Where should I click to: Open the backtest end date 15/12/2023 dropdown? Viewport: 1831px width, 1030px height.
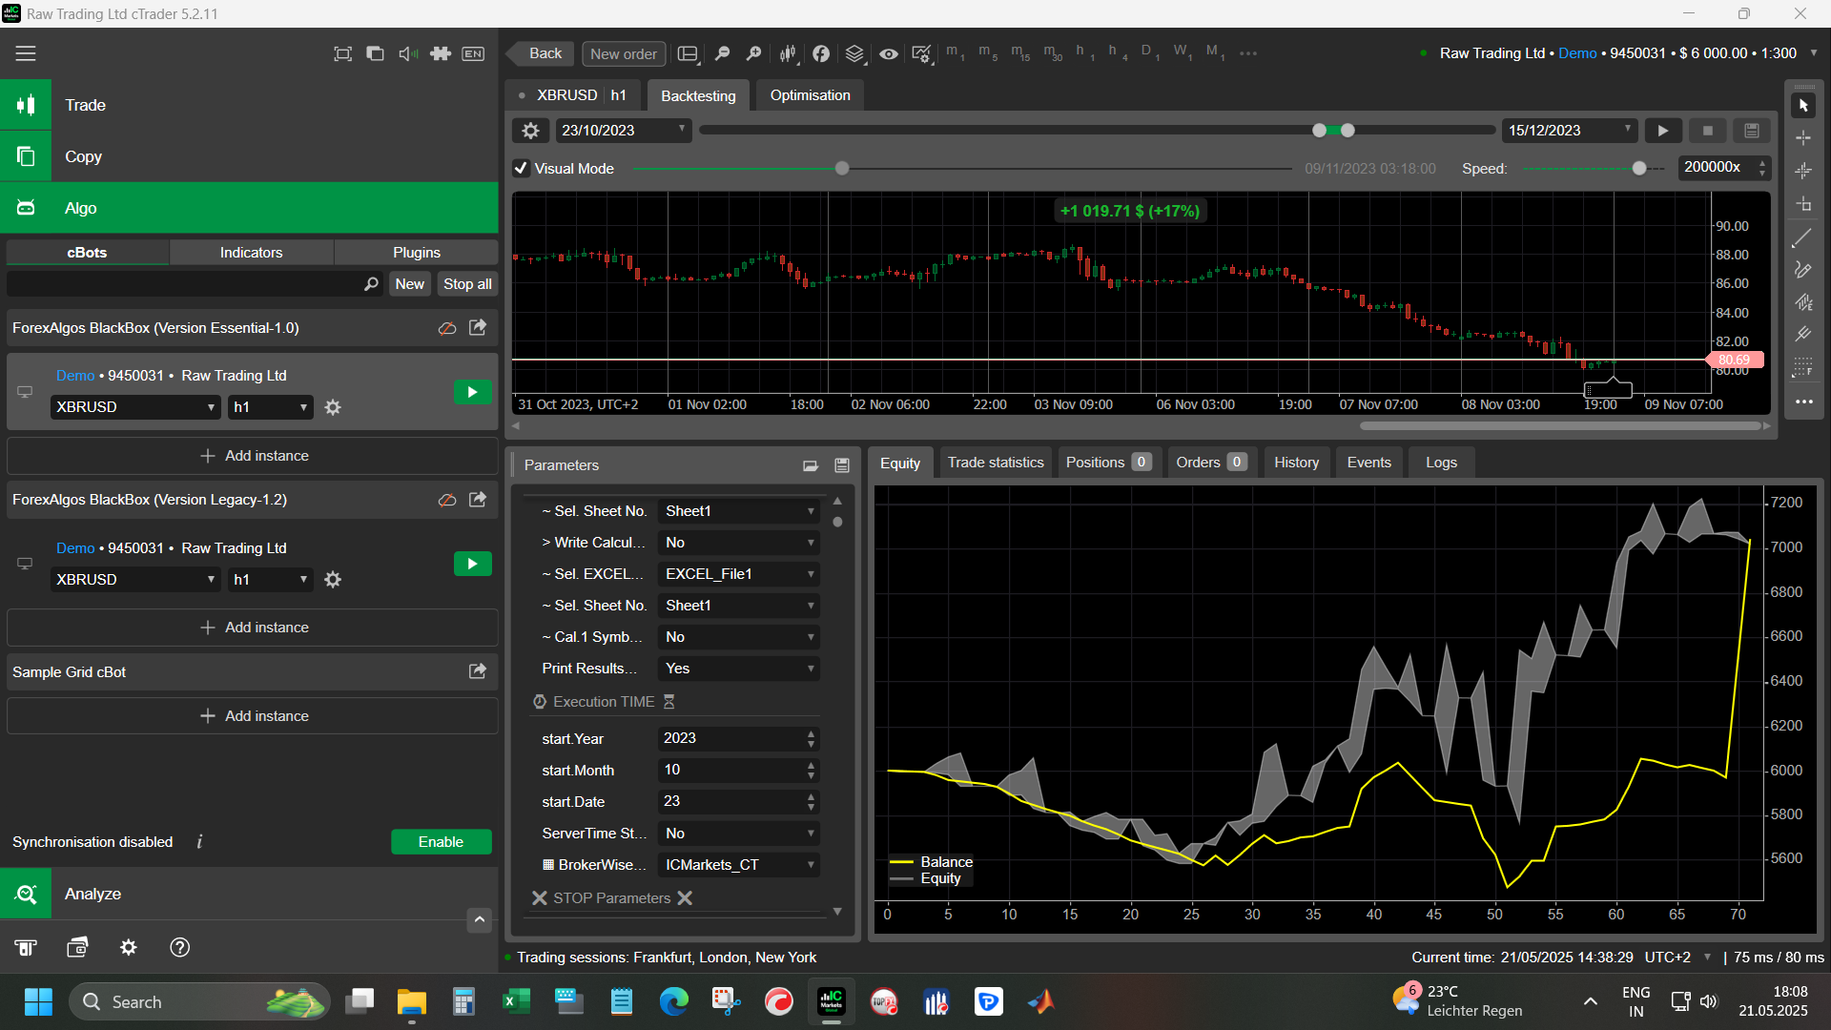pyautogui.click(x=1628, y=130)
